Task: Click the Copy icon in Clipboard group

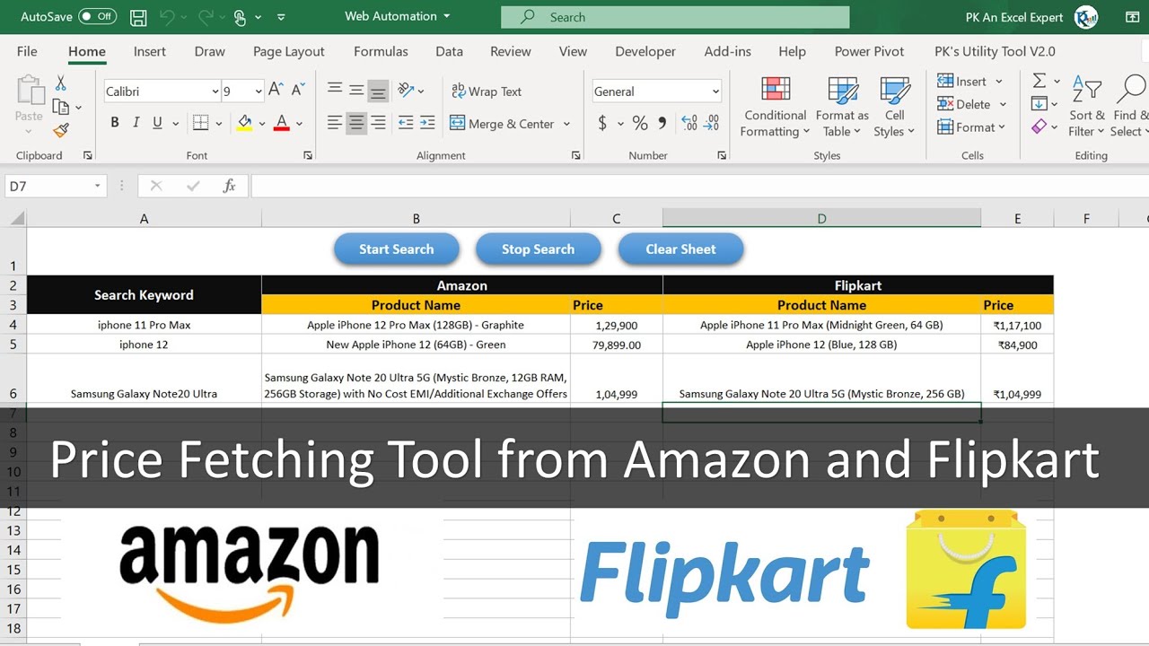Action: [x=61, y=108]
